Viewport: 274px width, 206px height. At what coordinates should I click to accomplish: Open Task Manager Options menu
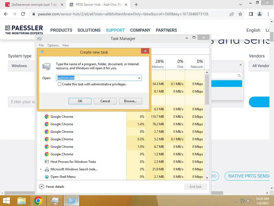click(x=53, y=45)
